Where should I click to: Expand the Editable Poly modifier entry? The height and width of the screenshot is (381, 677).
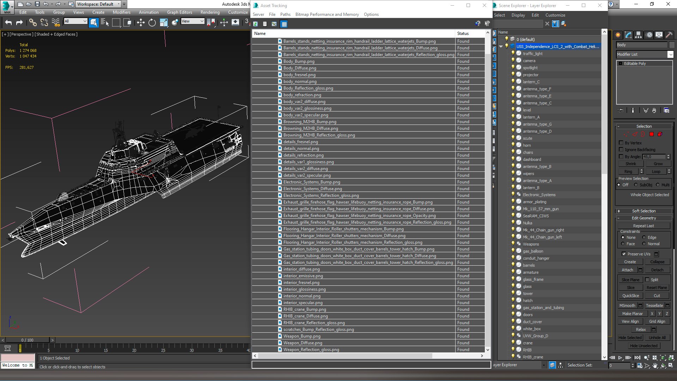pyautogui.click(x=621, y=64)
